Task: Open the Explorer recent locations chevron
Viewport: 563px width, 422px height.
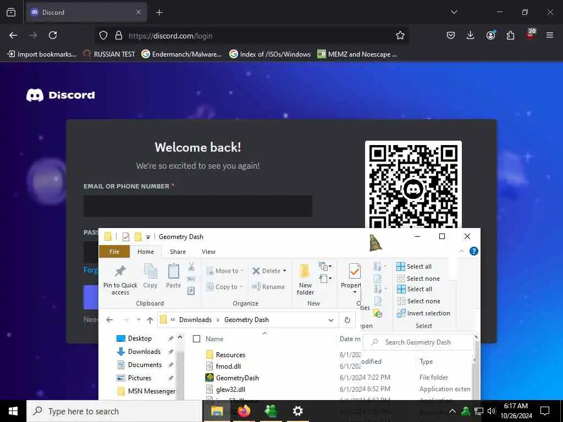Action: pos(139,319)
